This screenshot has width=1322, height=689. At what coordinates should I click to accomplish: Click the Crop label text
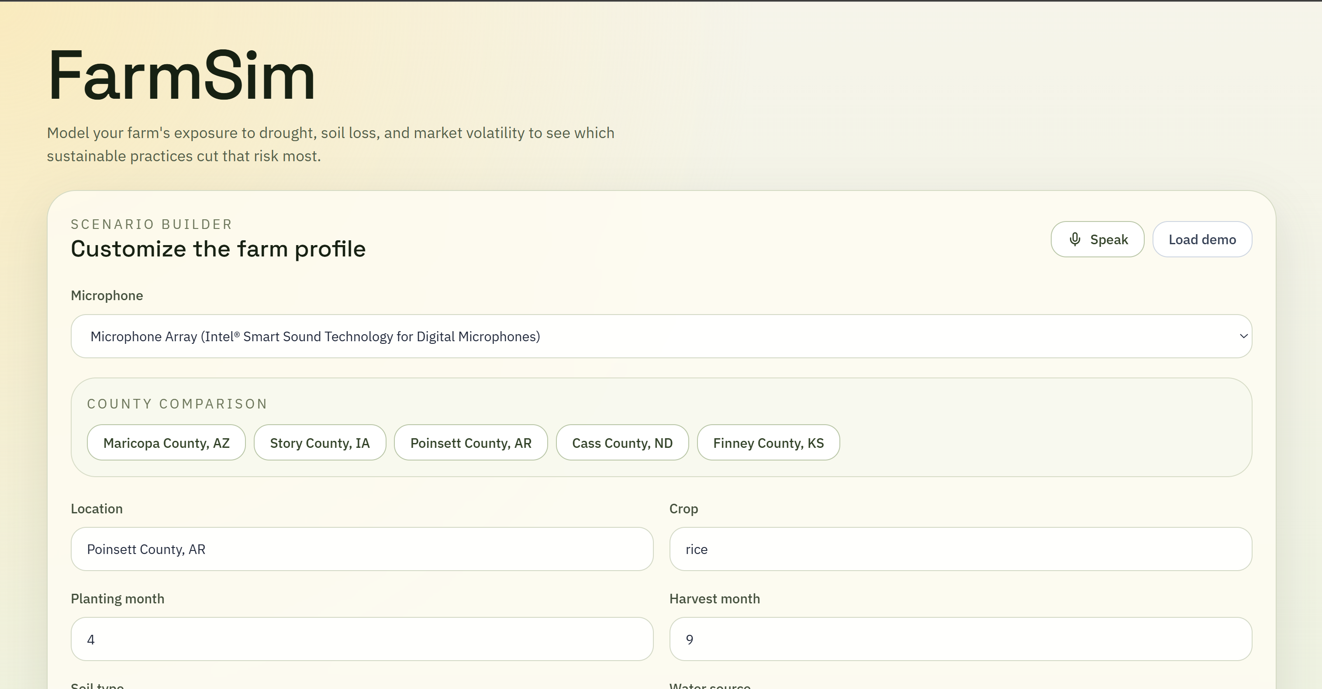pyautogui.click(x=683, y=509)
